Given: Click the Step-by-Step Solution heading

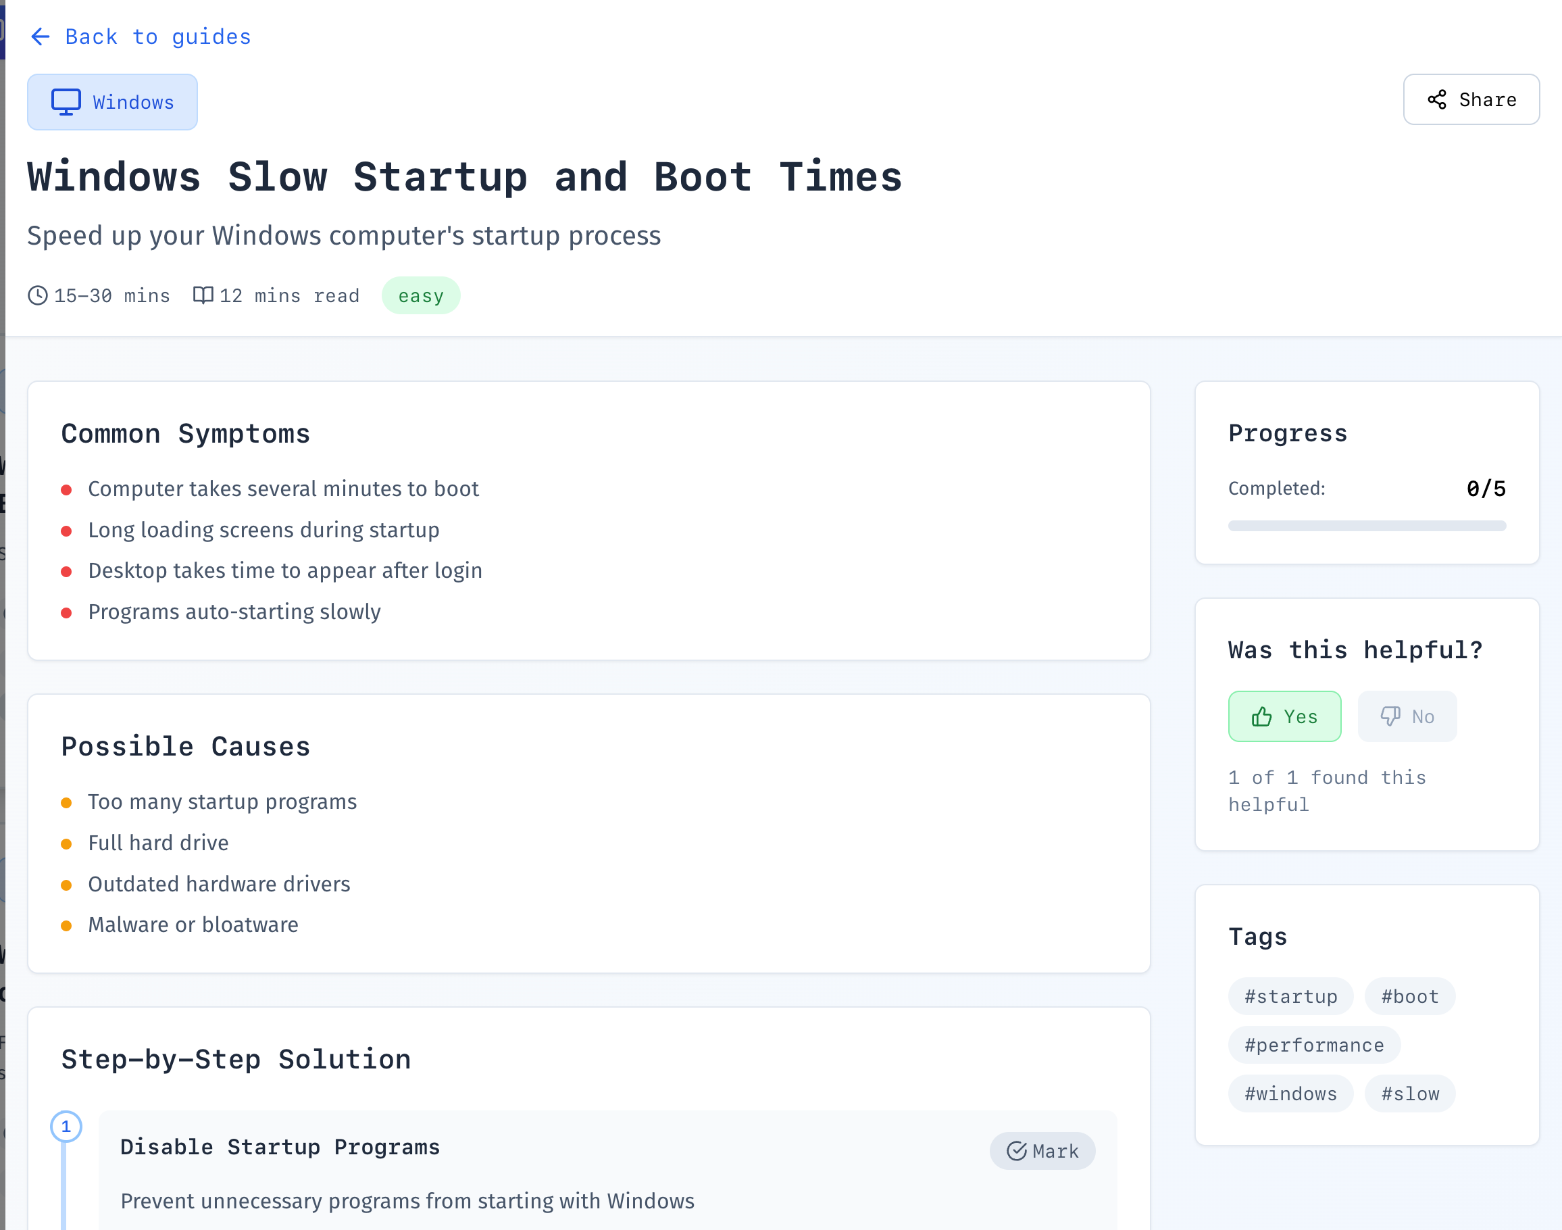Looking at the screenshot, I should click(x=236, y=1060).
